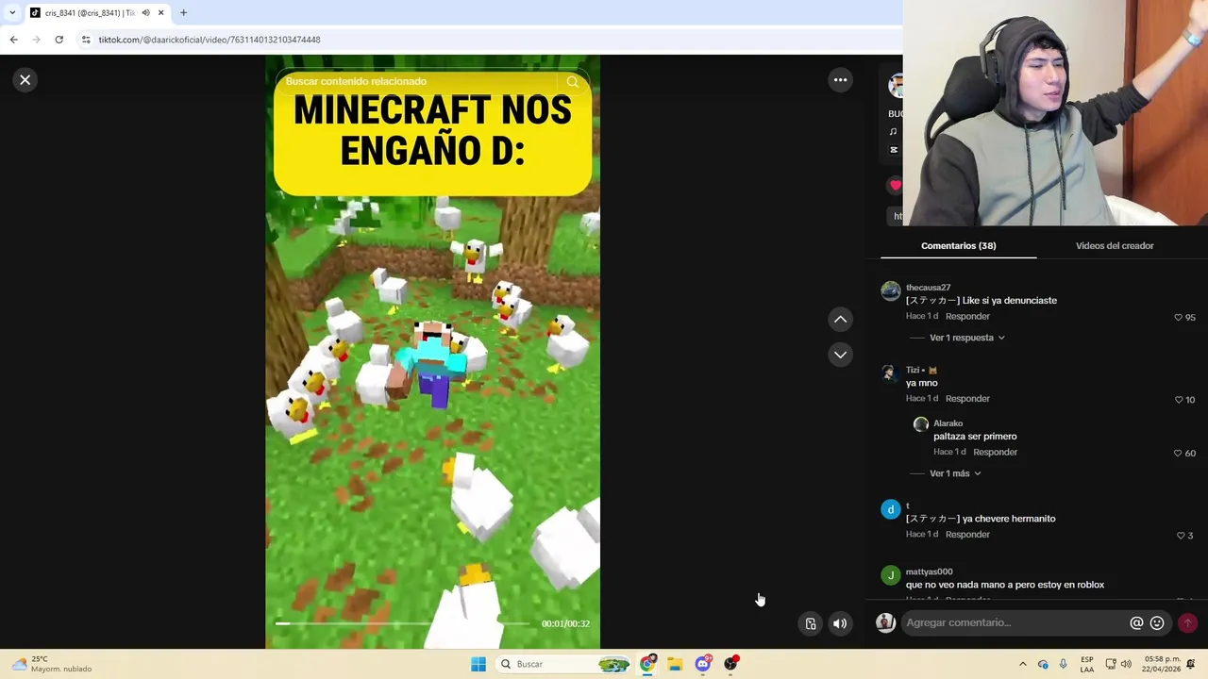
Task: Open a new browser tab with plus
Action: [183, 13]
